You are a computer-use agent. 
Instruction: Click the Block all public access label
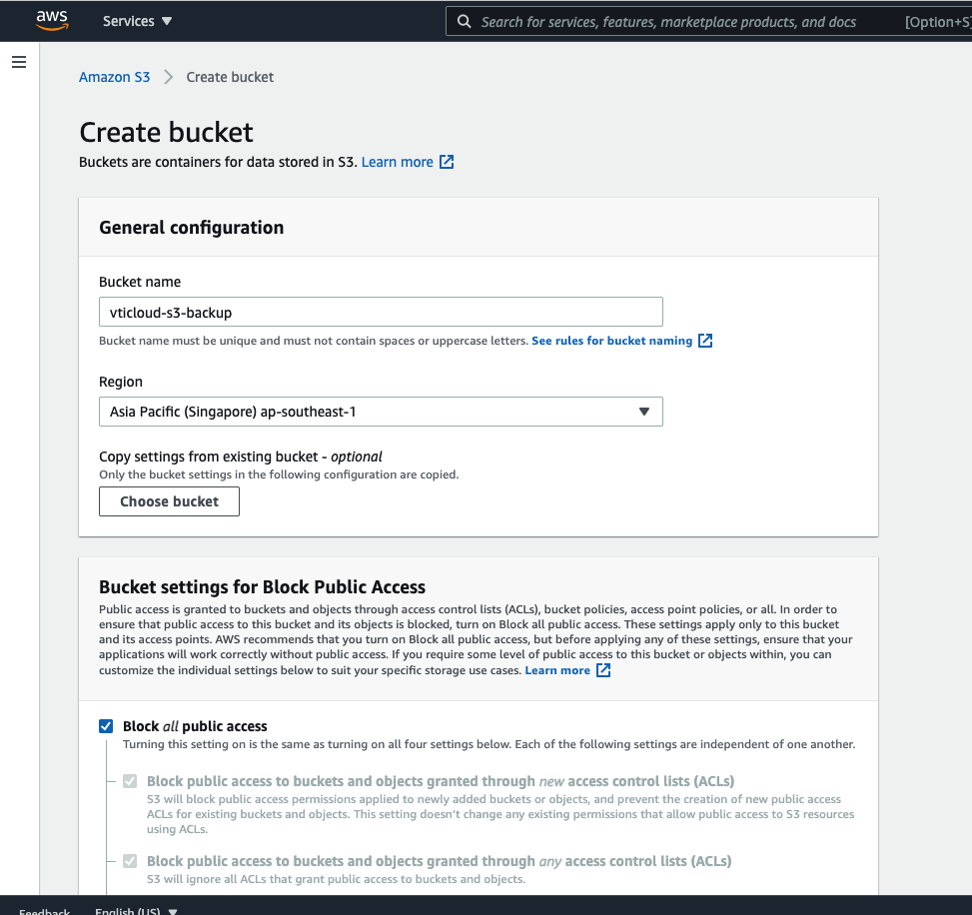[x=195, y=726]
